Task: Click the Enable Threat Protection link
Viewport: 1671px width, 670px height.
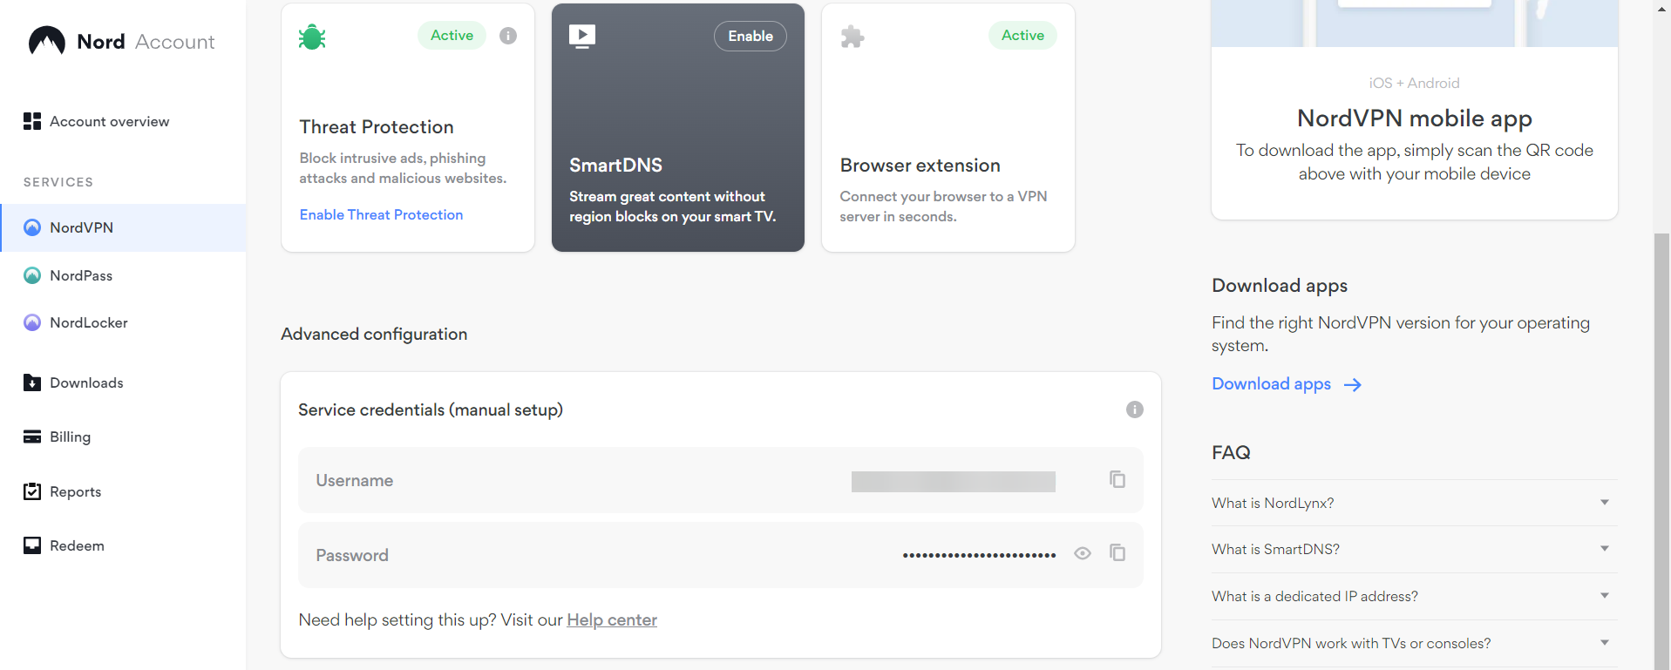Action: [x=381, y=214]
